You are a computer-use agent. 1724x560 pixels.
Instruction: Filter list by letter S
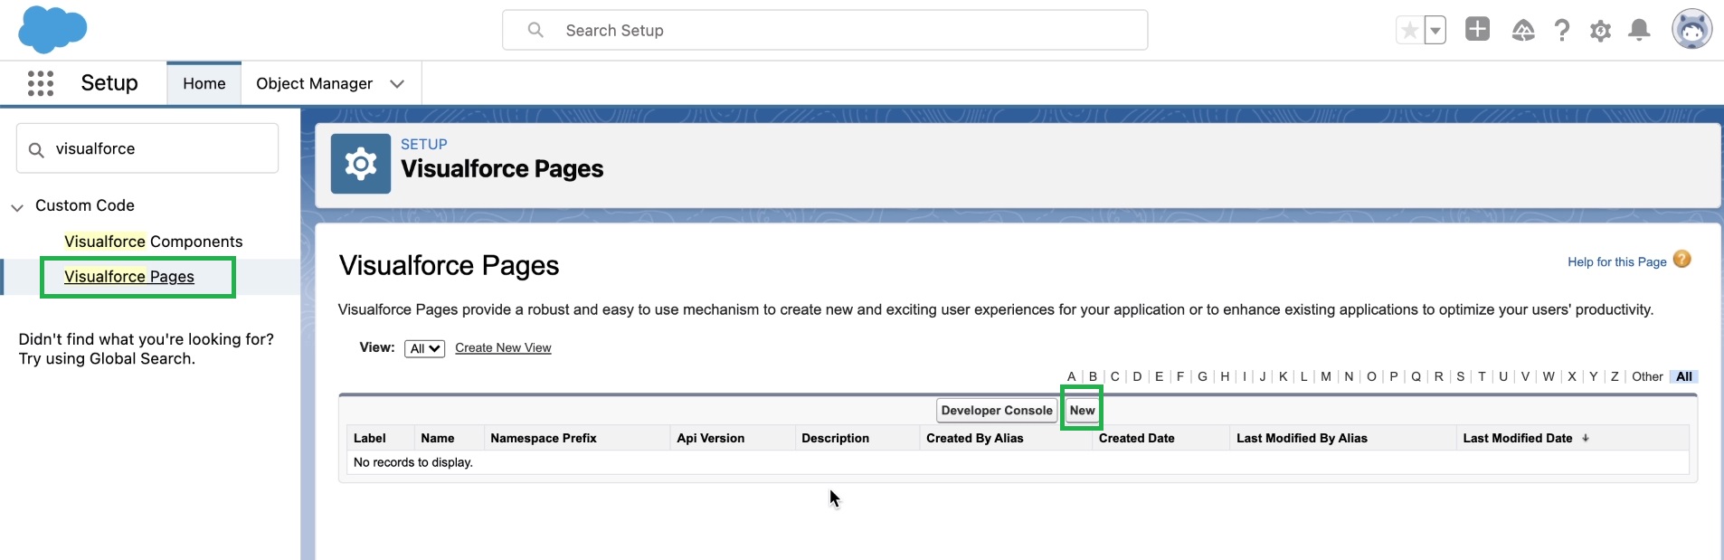[x=1461, y=376]
